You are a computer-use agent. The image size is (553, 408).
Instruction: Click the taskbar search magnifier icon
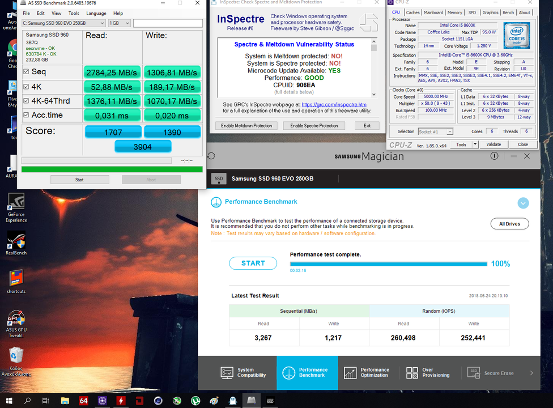(x=27, y=401)
